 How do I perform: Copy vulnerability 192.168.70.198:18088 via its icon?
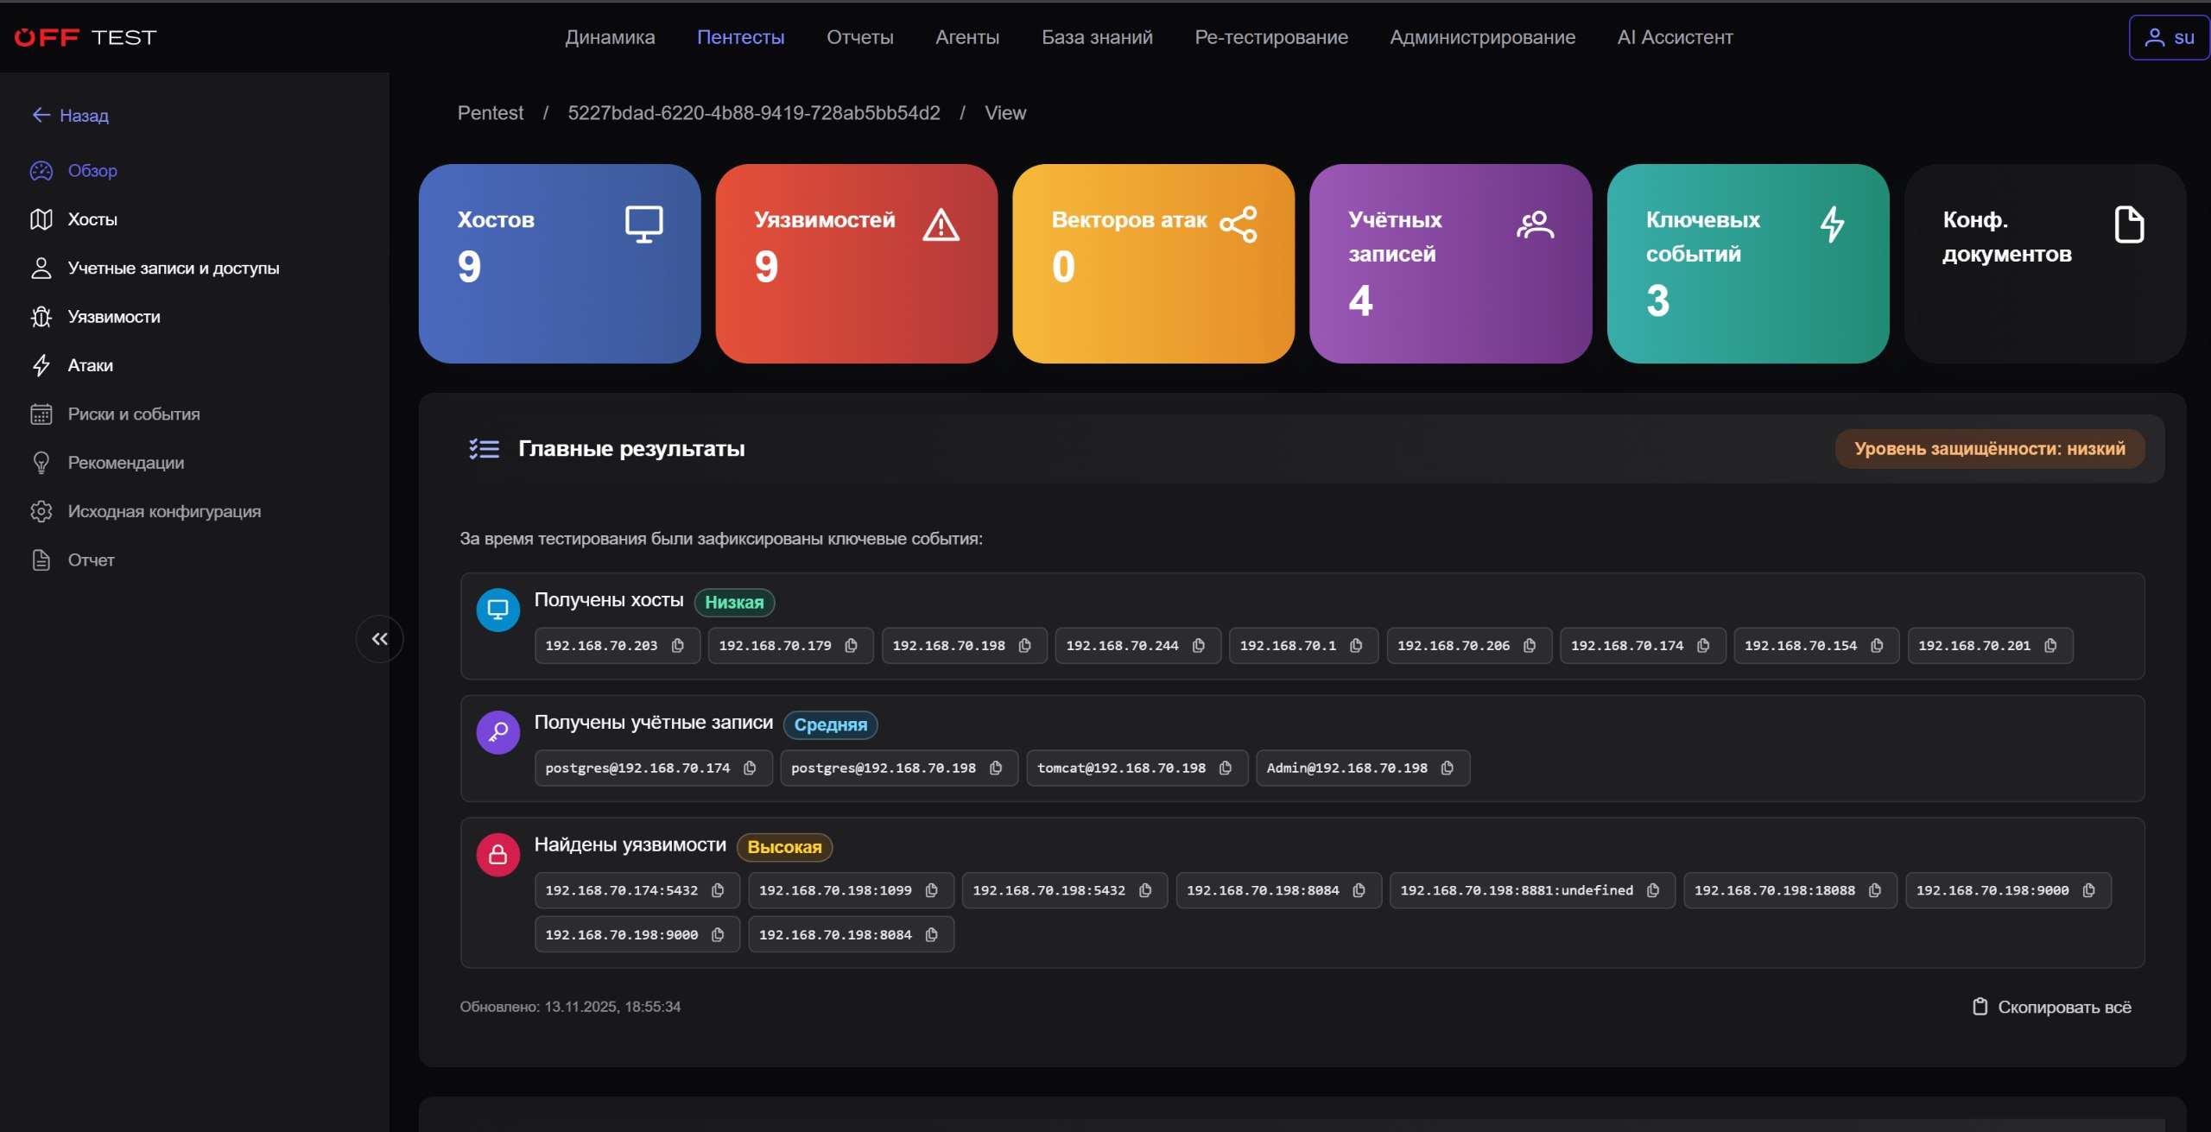coord(1875,890)
